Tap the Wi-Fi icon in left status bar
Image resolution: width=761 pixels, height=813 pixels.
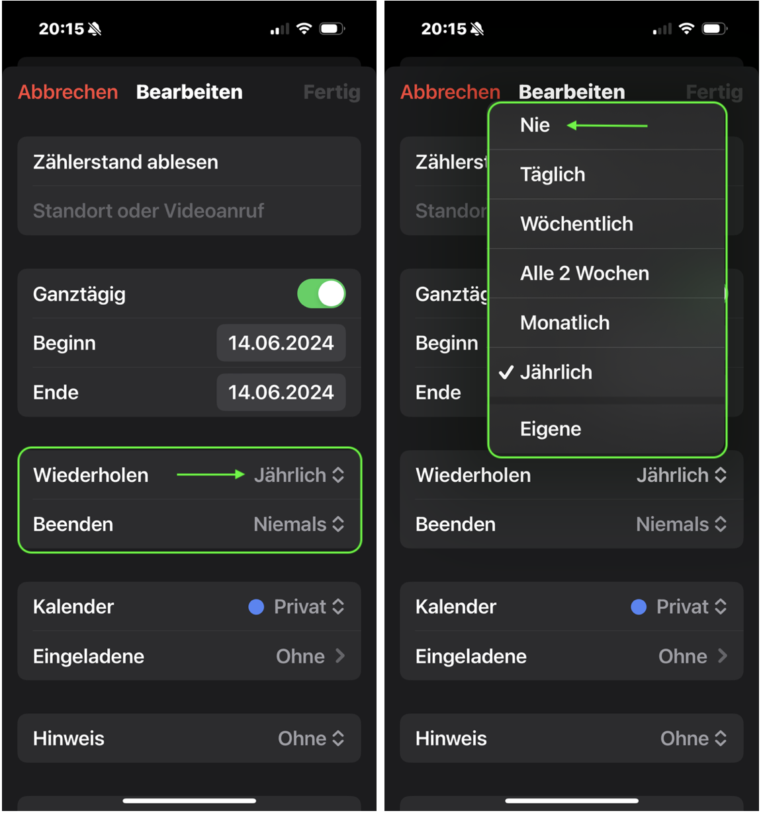click(x=304, y=28)
